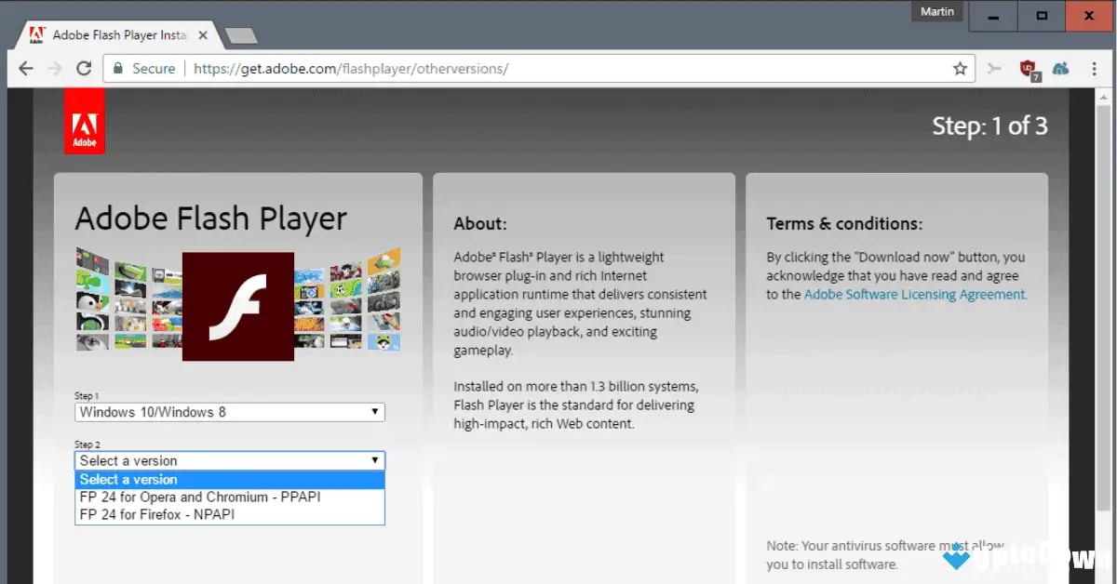
Task: Collapse the version list via its arrow
Action: tap(376, 460)
